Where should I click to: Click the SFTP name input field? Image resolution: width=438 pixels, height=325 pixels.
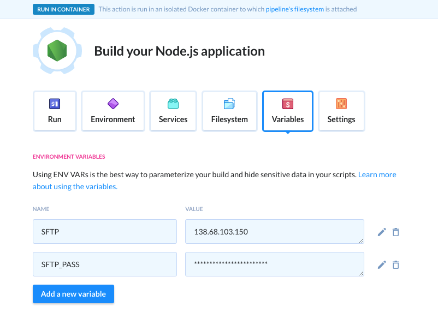click(x=105, y=232)
